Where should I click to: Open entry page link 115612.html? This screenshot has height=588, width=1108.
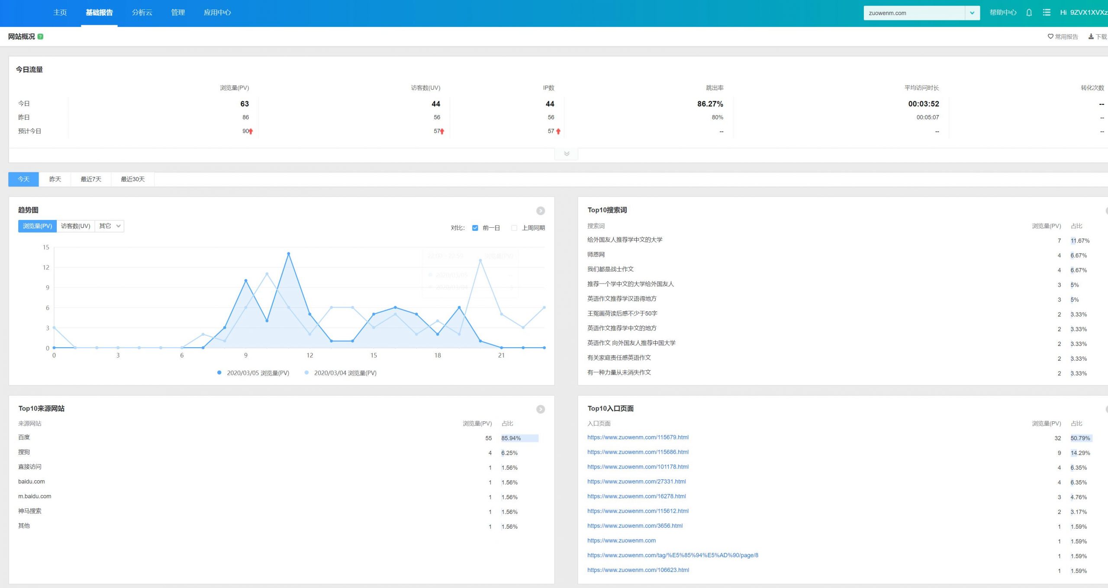pos(638,511)
